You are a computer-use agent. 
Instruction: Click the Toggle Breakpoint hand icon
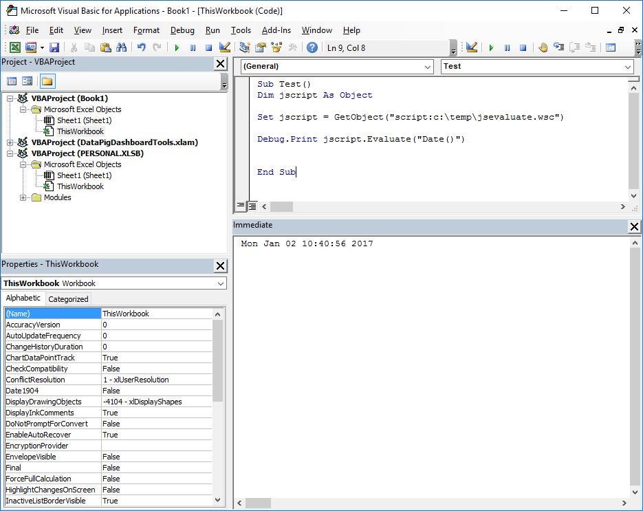[543, 47]
